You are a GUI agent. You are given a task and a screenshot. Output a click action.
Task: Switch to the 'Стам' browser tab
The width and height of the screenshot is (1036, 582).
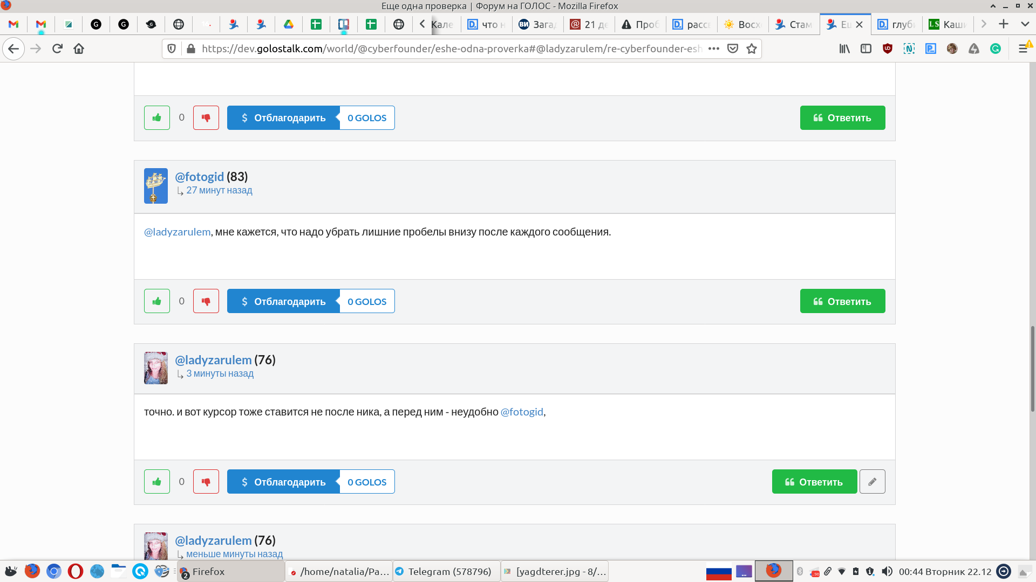(793, 24)
